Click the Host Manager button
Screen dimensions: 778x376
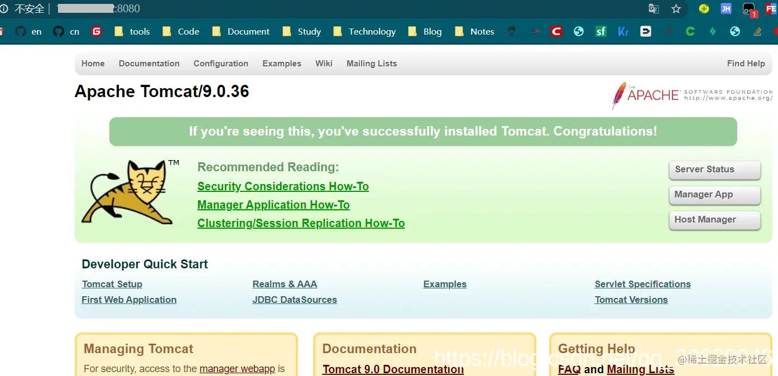[x=714, y=220]
